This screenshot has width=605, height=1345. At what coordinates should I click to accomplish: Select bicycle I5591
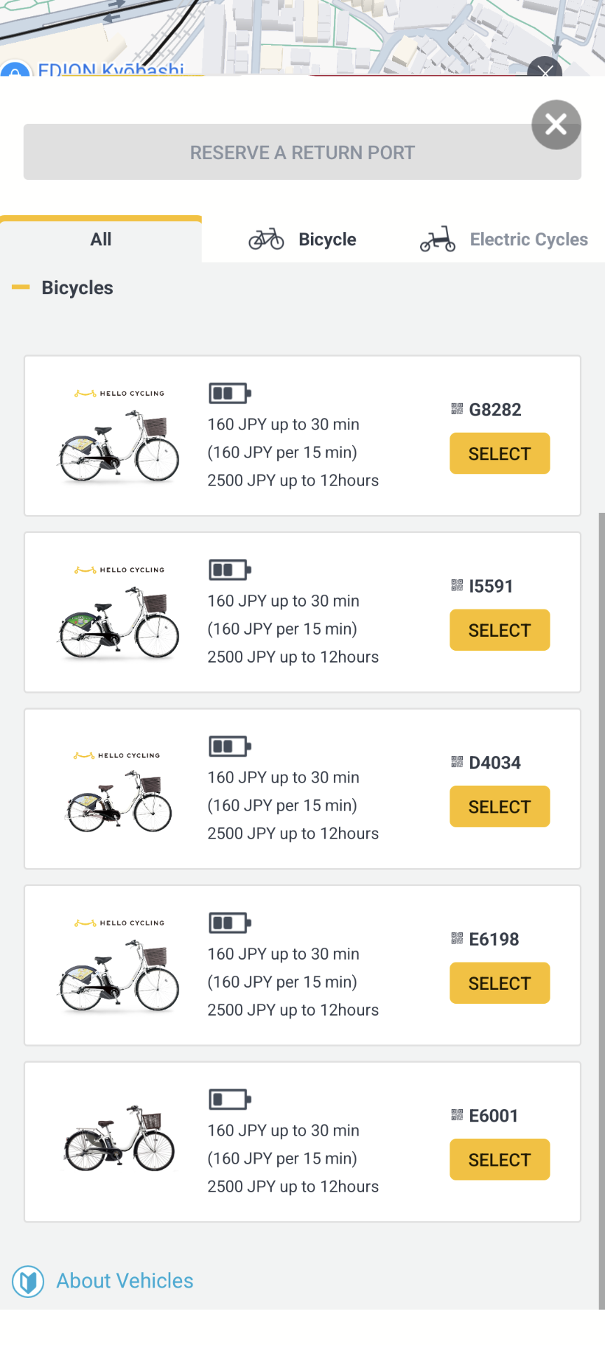499,630
